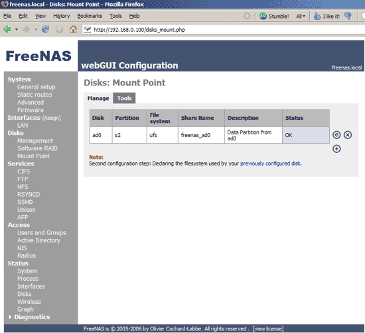
Task: Open Software RAID in sidebar
Action: [37, 148]
